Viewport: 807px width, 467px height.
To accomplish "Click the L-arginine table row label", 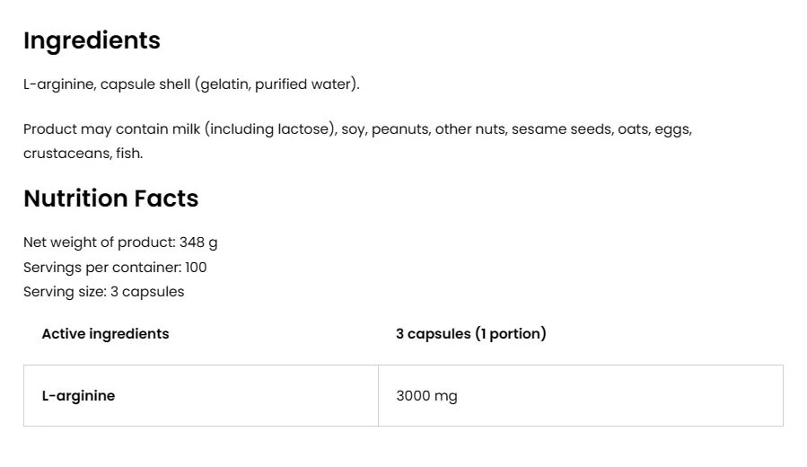I will 78,396.
